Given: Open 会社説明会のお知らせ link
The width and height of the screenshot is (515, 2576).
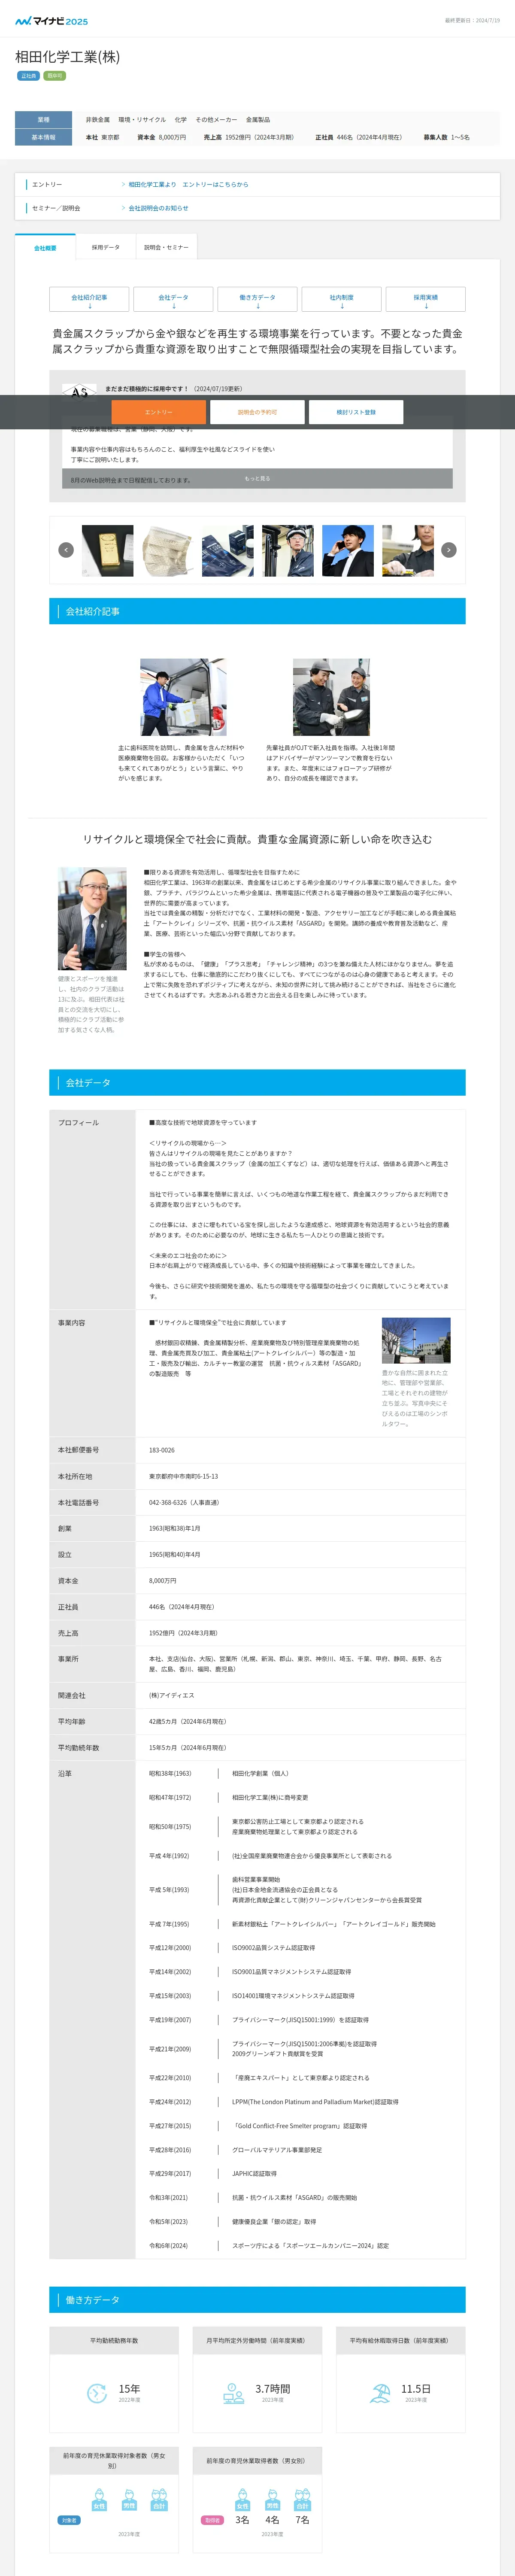Looking at the screenshot, I should pos(158,208).
